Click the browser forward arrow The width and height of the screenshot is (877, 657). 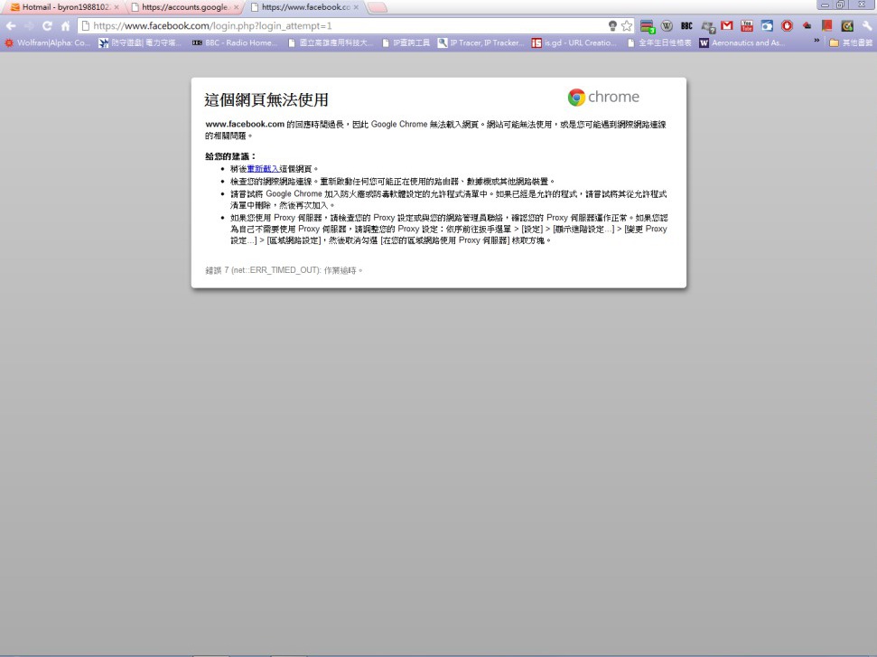coord(29,25)
